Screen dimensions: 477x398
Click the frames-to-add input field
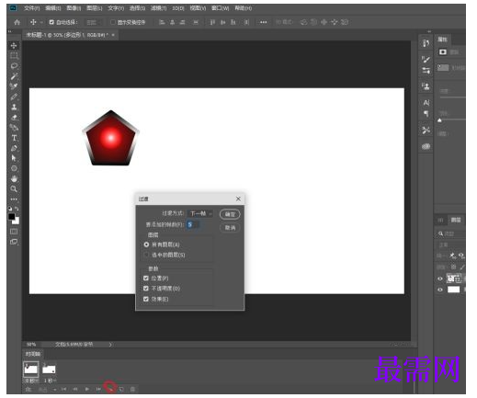pyautogui.click(x=193, y=224)
